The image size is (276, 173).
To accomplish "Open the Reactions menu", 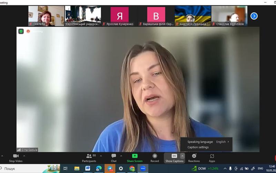I will (194, 158).
